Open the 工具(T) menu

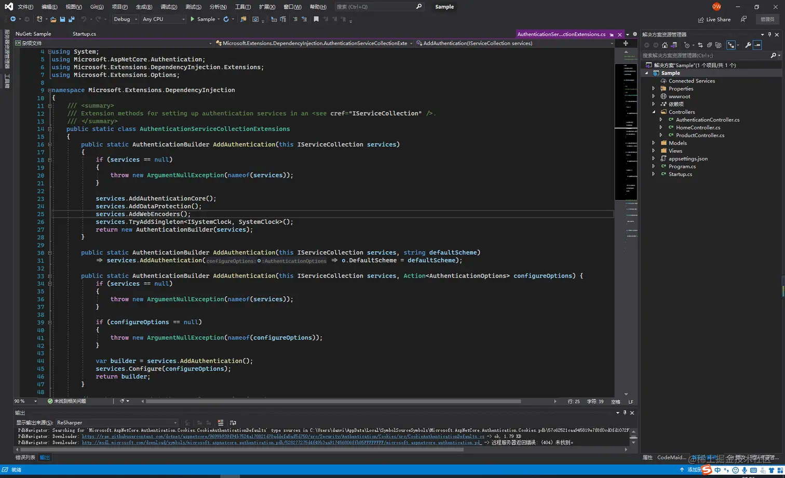point(242,7)
